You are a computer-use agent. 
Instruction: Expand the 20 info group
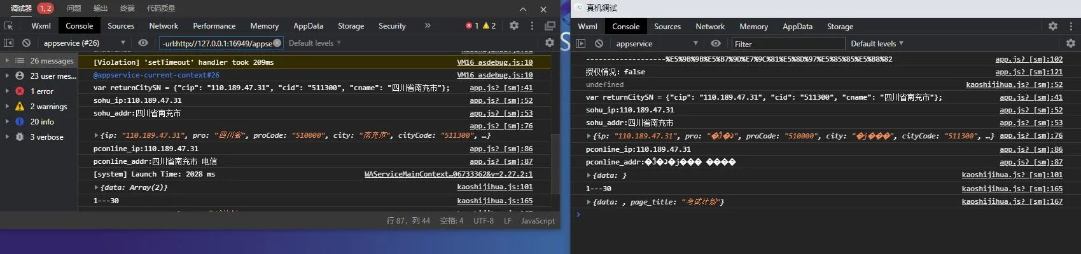39,121
